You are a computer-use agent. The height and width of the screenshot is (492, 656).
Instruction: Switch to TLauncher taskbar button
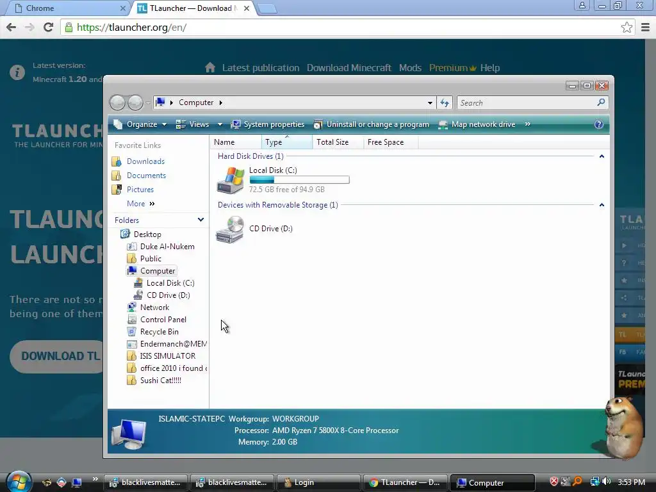(404, 482)
